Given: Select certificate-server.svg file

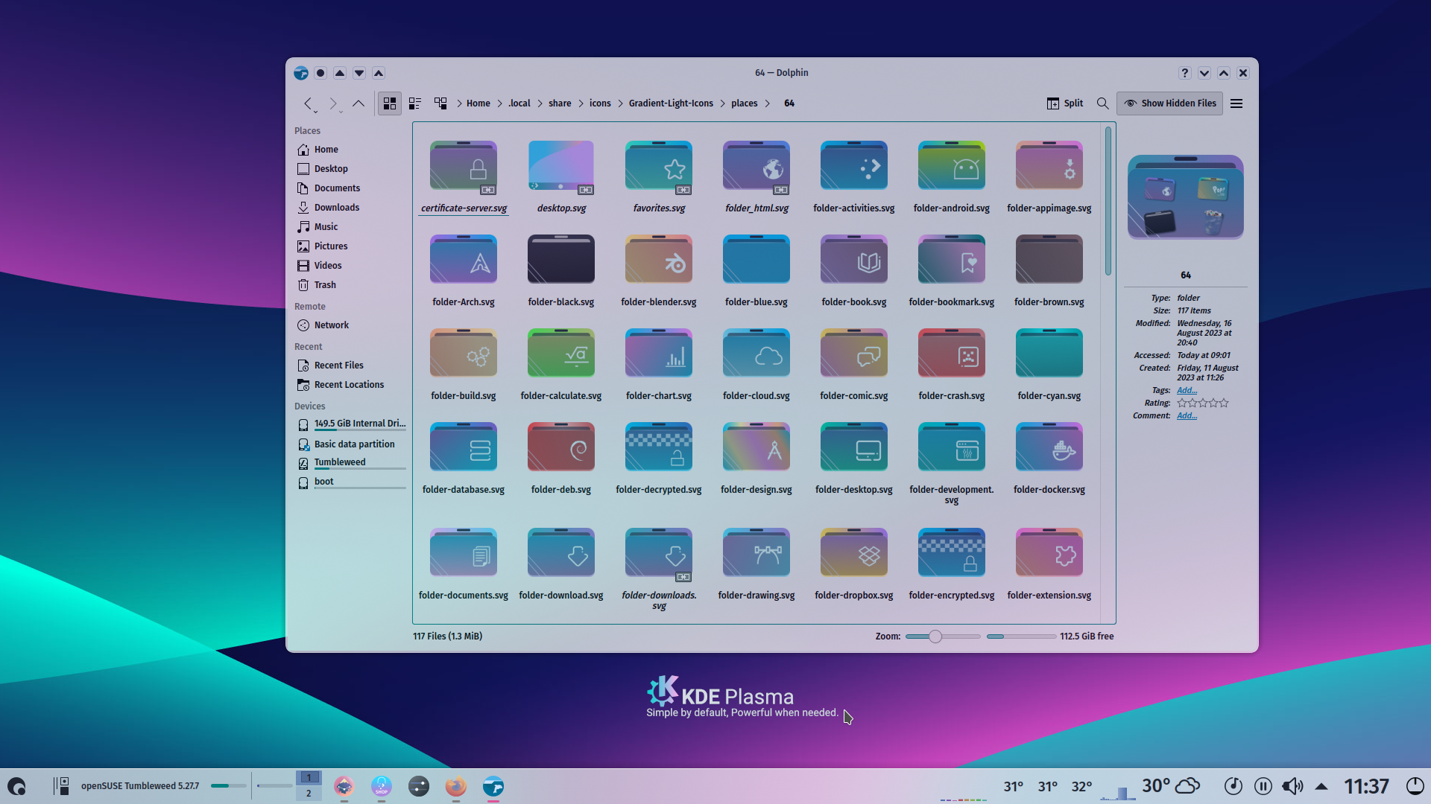Looking at the screenshot, I should pyautogui.click(x=464, y=177).
